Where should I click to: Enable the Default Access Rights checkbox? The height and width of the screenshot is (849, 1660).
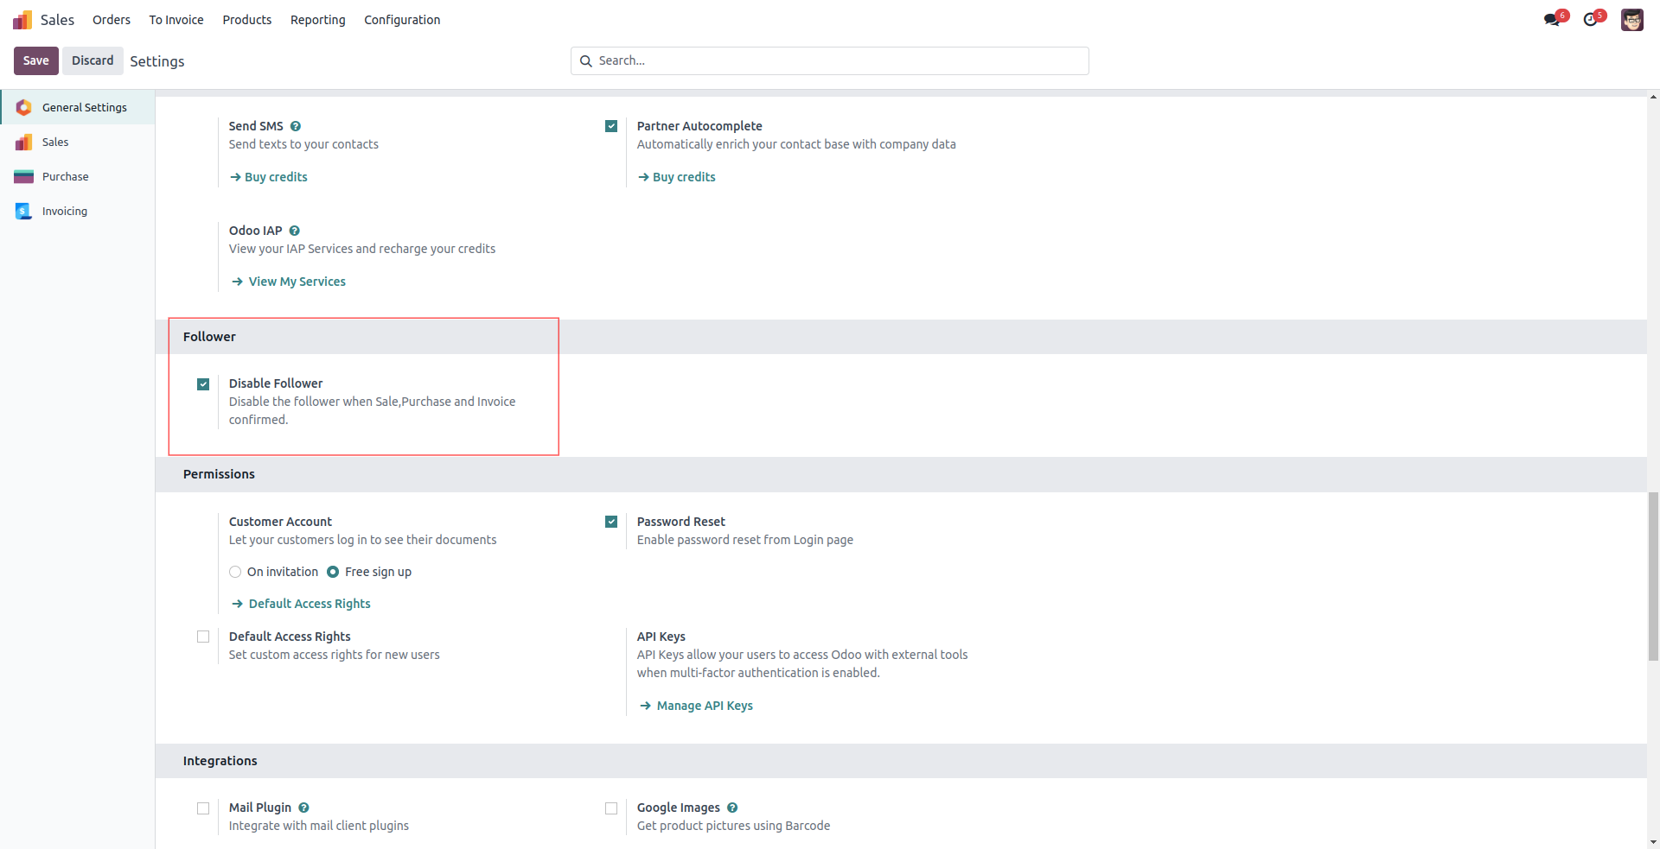coord(203,637)
